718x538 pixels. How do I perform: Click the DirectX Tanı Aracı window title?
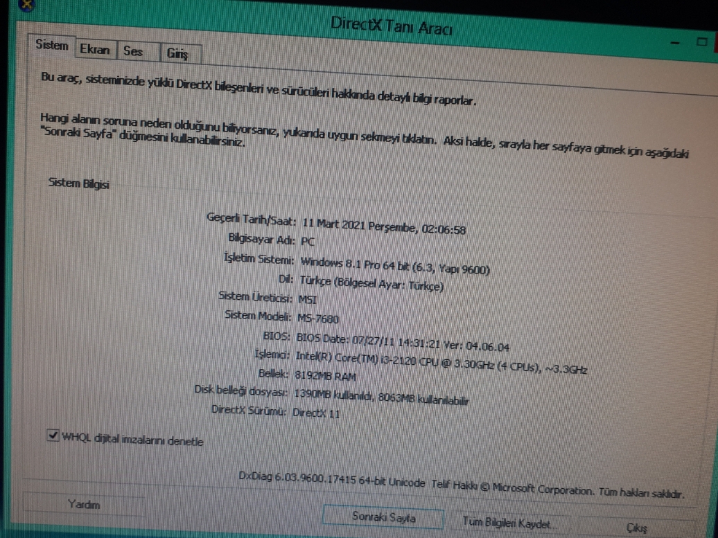[x=392, y=26]
